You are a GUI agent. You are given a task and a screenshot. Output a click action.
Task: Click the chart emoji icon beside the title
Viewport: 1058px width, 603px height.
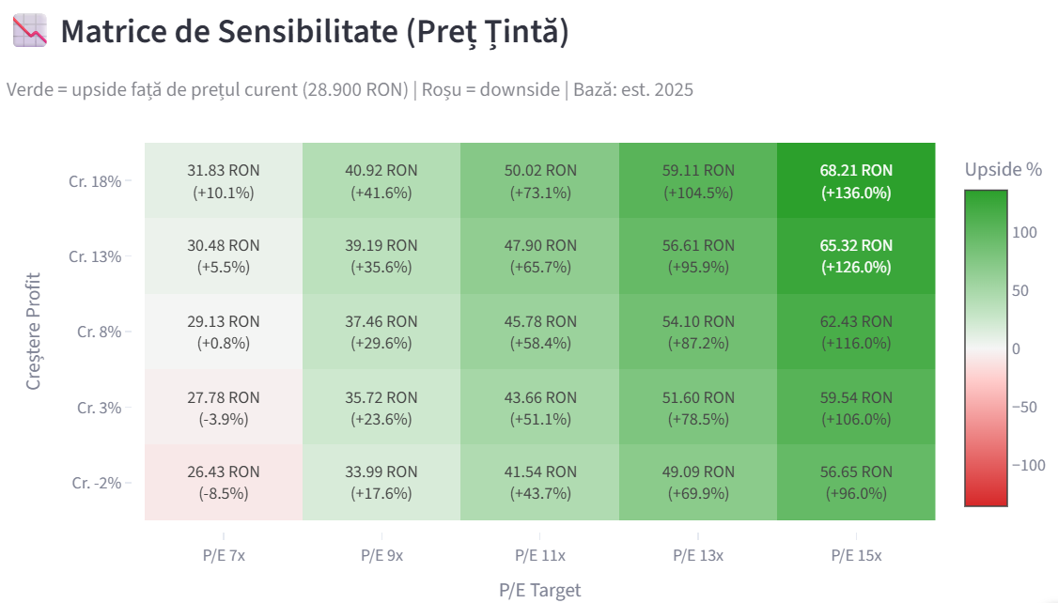(x=30, y=31)
